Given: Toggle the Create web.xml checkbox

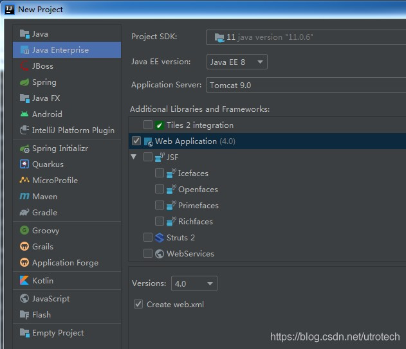Looking at the screenshot, I should [138, 304].
